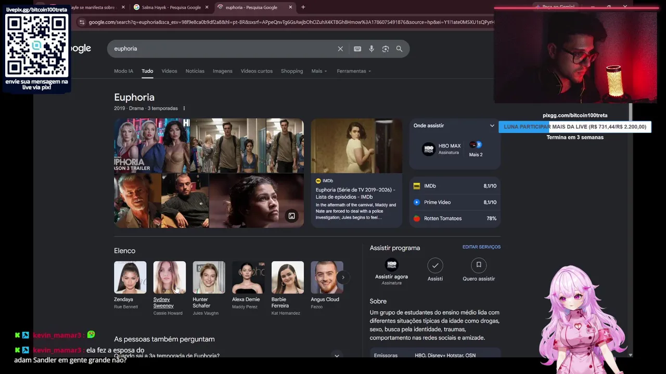Open the on-screen keyboard input tool

[x=357, y=49]
